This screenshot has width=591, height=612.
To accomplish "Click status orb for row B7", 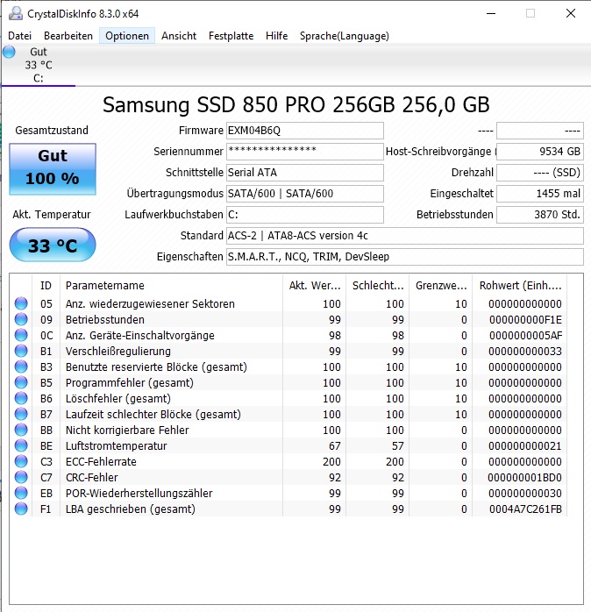I will pos(21,414).
